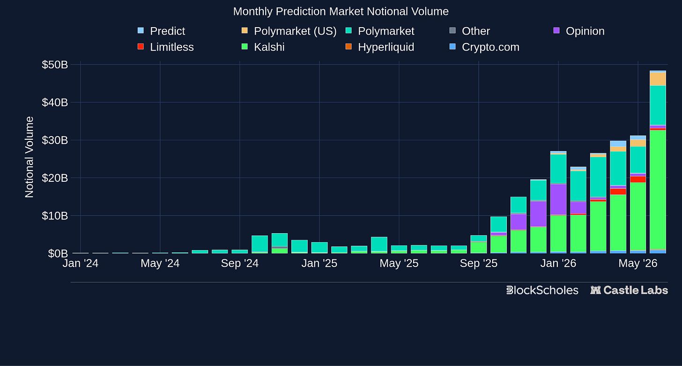This screenshot has height=366, width=682.
Task: Click the Jan '26 x-axis label
Action: click(558, 264)
